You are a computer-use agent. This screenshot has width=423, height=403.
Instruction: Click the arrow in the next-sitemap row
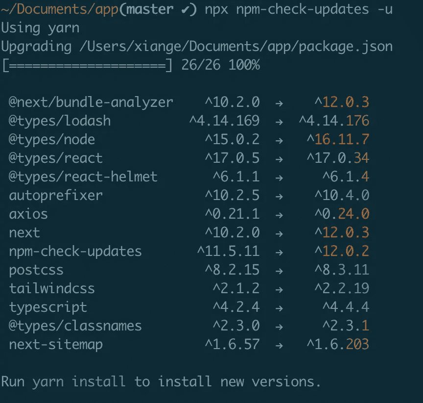[279, 345]
